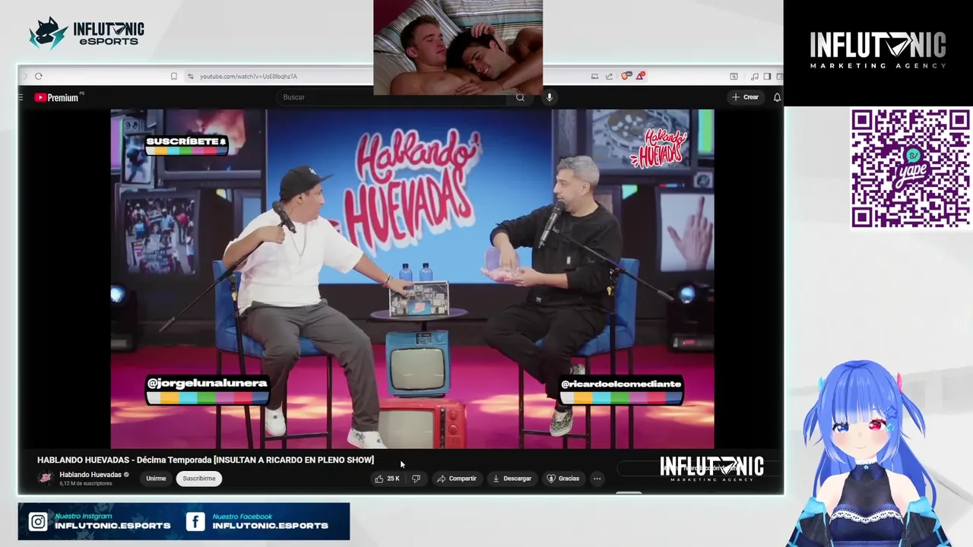Click the cast/screen icon in address bar
This screenshot has height=547, width=973.
pyautogui.click(x=594, y=76)
